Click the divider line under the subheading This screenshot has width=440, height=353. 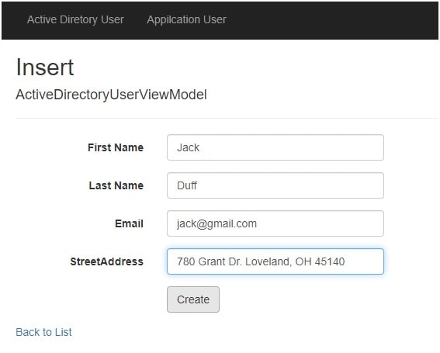tap(227, 119)
